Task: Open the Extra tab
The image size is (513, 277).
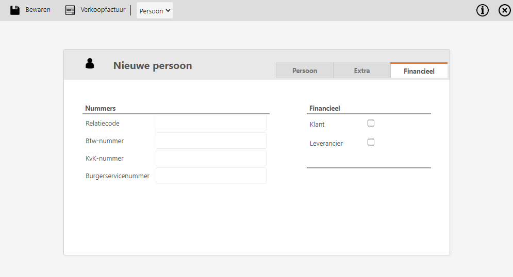Action: pos(362,71)
